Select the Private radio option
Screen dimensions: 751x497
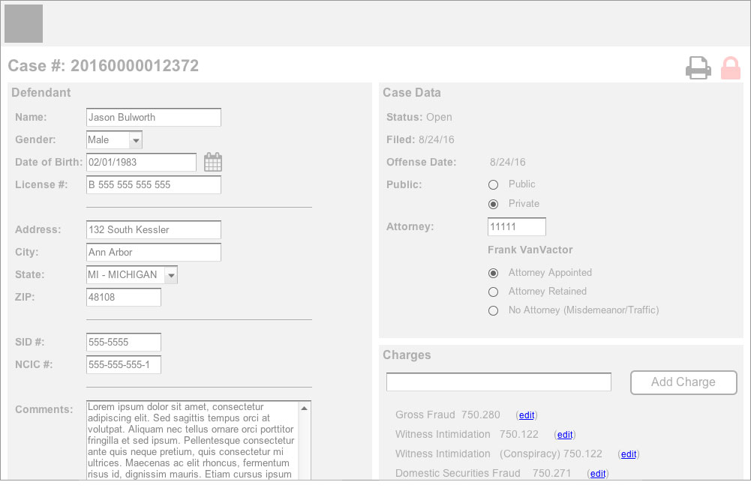[493, 204]
